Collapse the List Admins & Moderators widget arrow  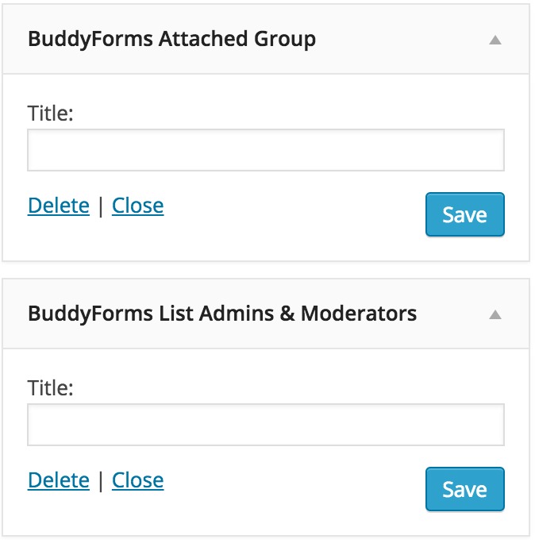pyautogui.click(x=495, y=315)
